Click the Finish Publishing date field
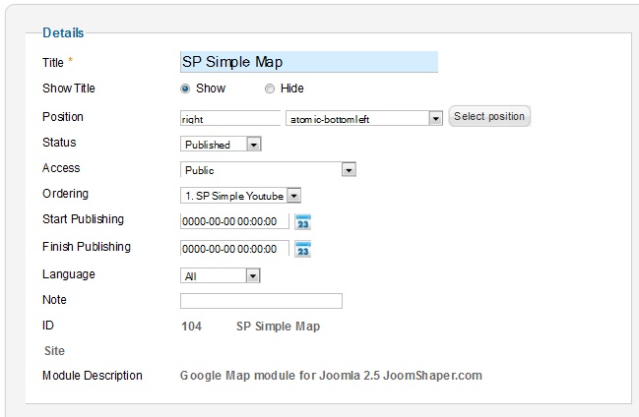This screenshot has width=639, height=417. coord(235,248)
